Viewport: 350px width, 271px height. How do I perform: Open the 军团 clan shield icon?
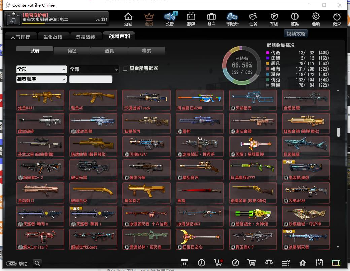[x=274, y=19]
